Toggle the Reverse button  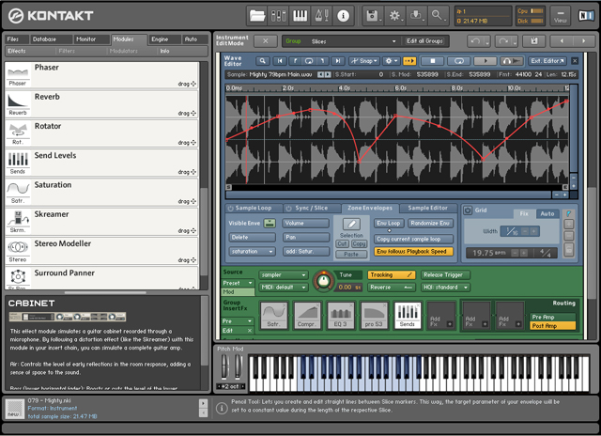click(x=392, y=287)
